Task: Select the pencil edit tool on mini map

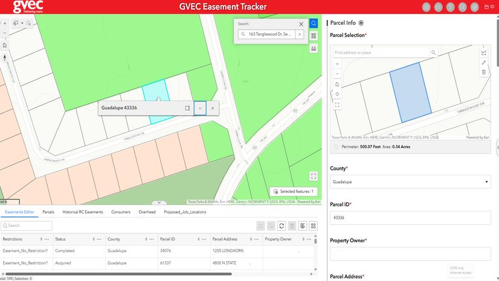Action: pyautogui.click(x=484, y=63)
